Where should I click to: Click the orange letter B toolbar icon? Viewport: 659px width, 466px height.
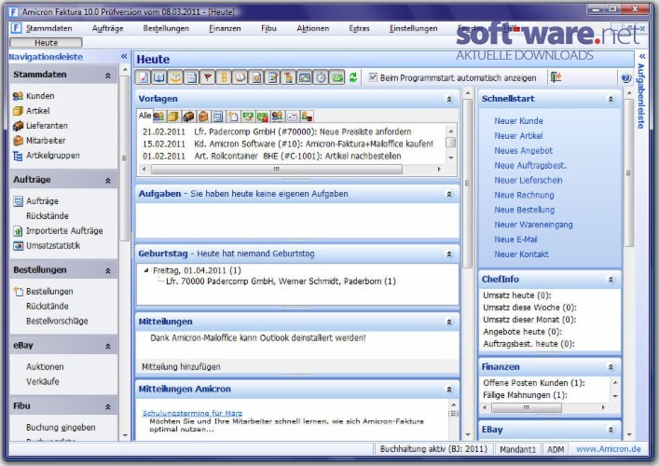[224, 77]
